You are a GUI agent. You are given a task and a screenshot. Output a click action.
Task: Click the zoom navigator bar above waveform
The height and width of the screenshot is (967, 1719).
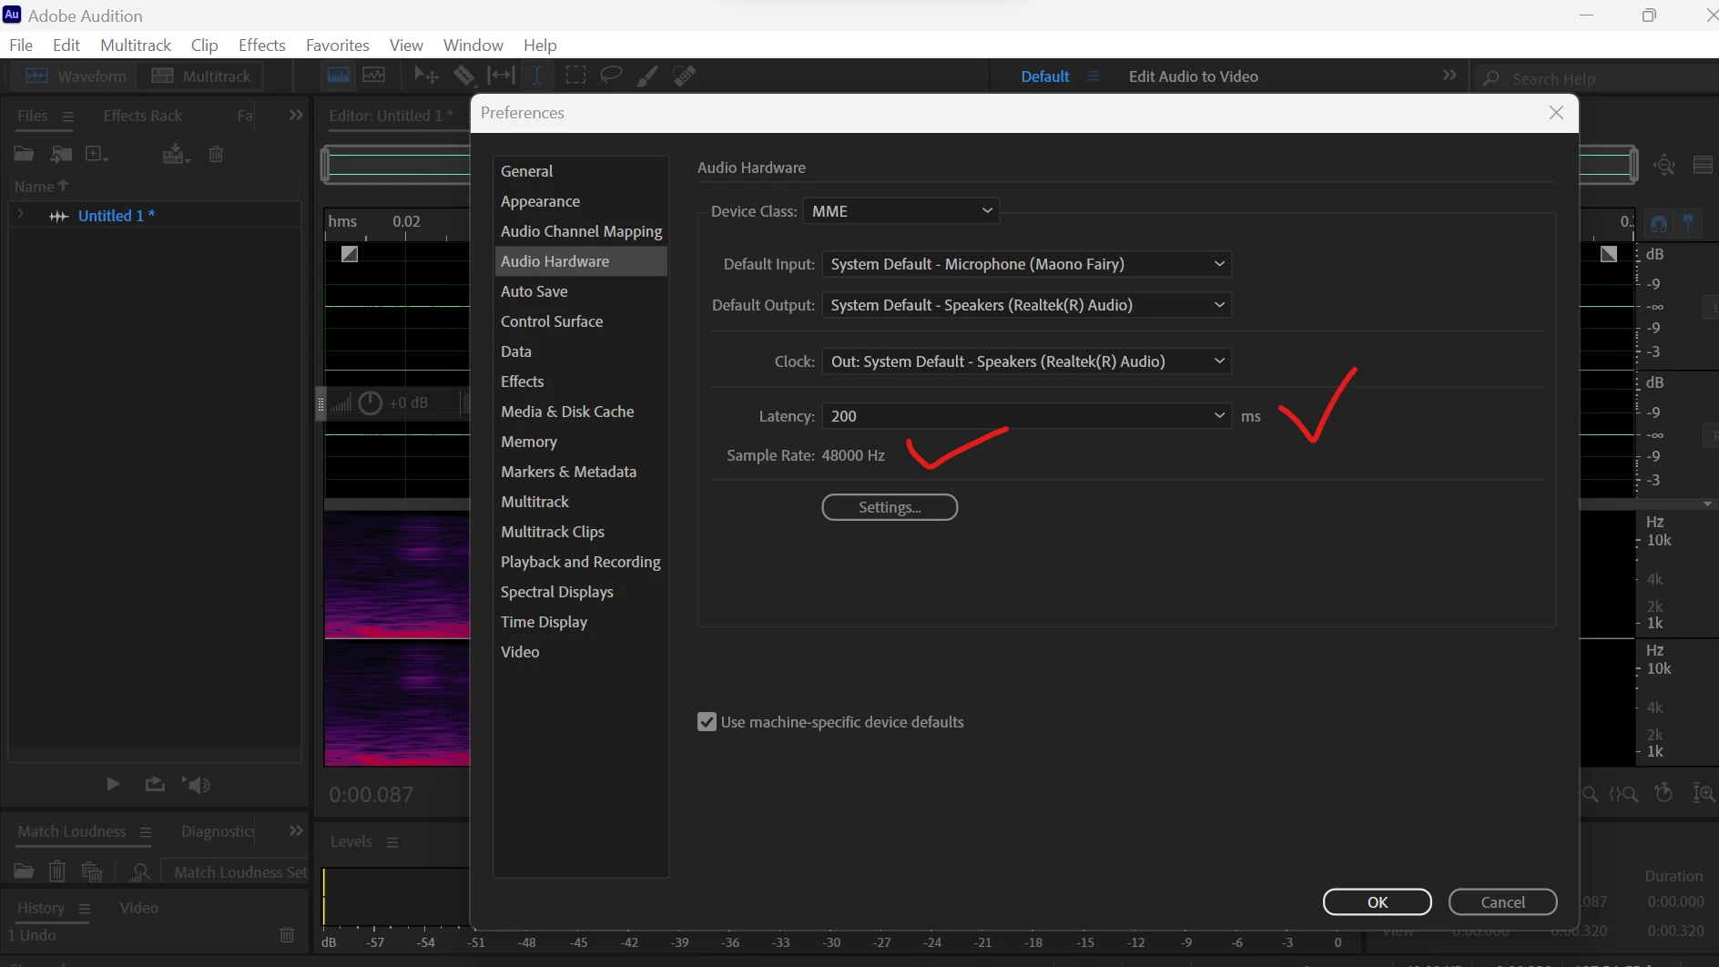click(397, 165)
